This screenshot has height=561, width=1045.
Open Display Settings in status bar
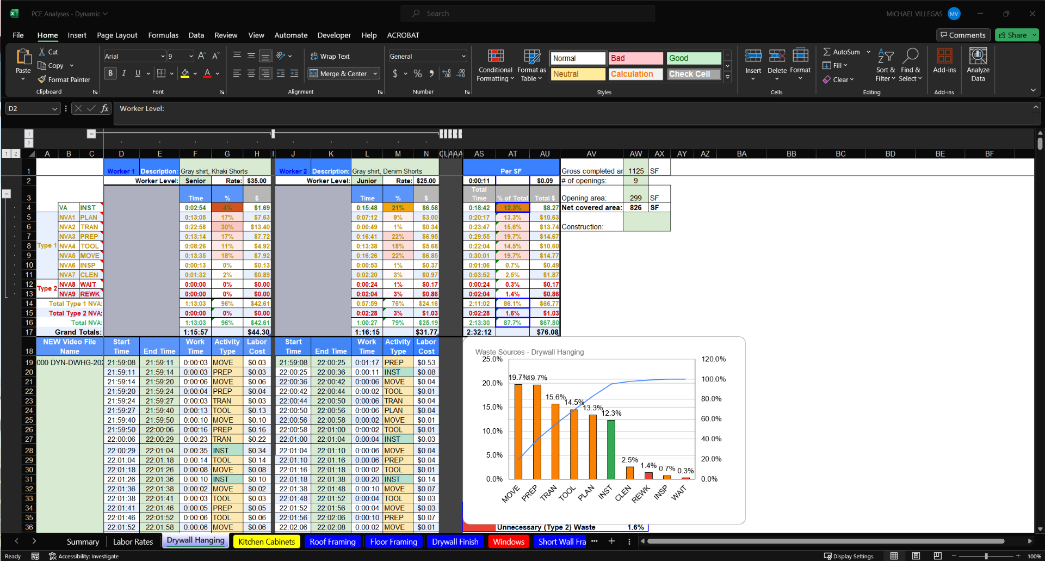pos(849,556)
